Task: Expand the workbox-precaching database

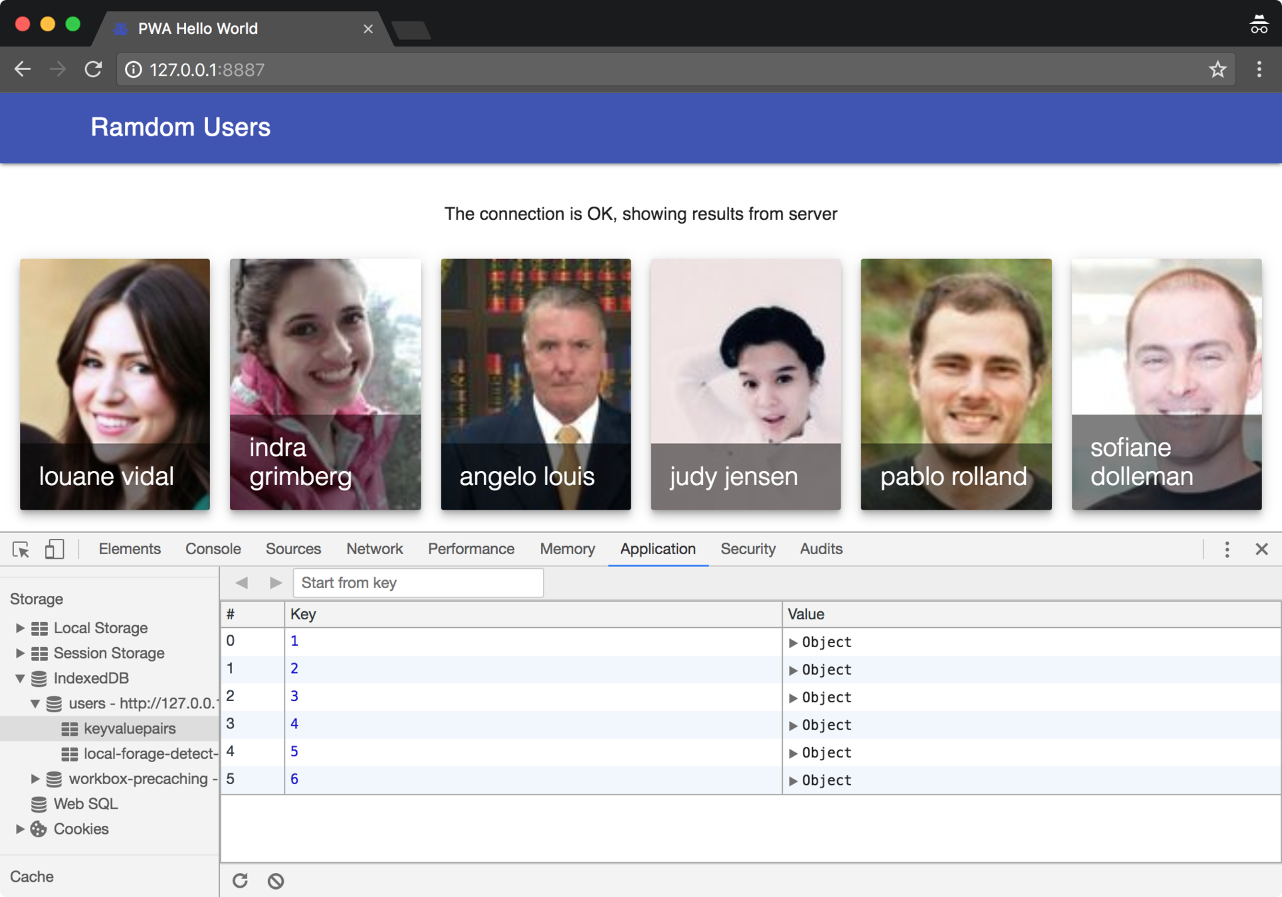Action: (35, 779)
